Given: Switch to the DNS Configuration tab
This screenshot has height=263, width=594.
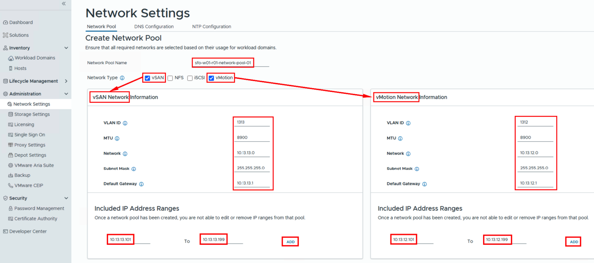Looking at the screenshot, I should [x=154, y=27].
